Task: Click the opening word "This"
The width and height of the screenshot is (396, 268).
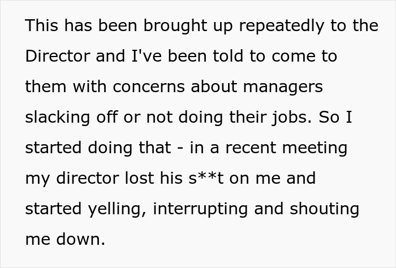Action: 42,25
